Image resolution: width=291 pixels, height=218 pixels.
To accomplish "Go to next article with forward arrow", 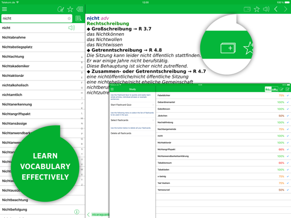I will (286, 9).
